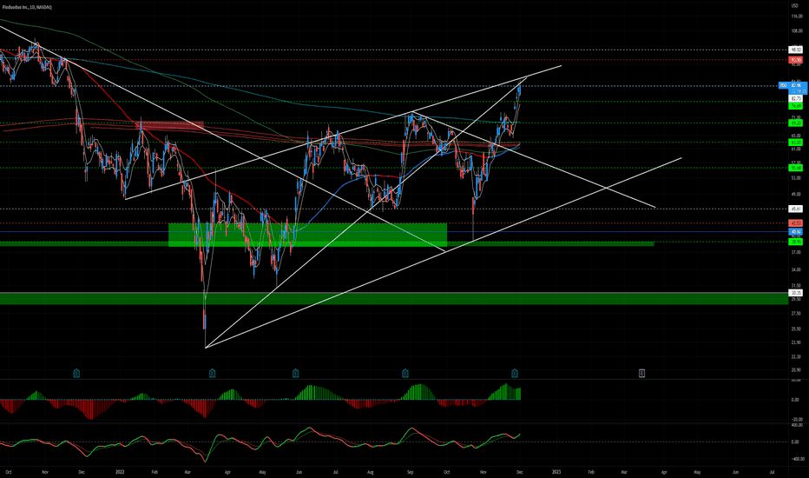
Task: Click the earnings marker near late March
Action: click(212, 373)
